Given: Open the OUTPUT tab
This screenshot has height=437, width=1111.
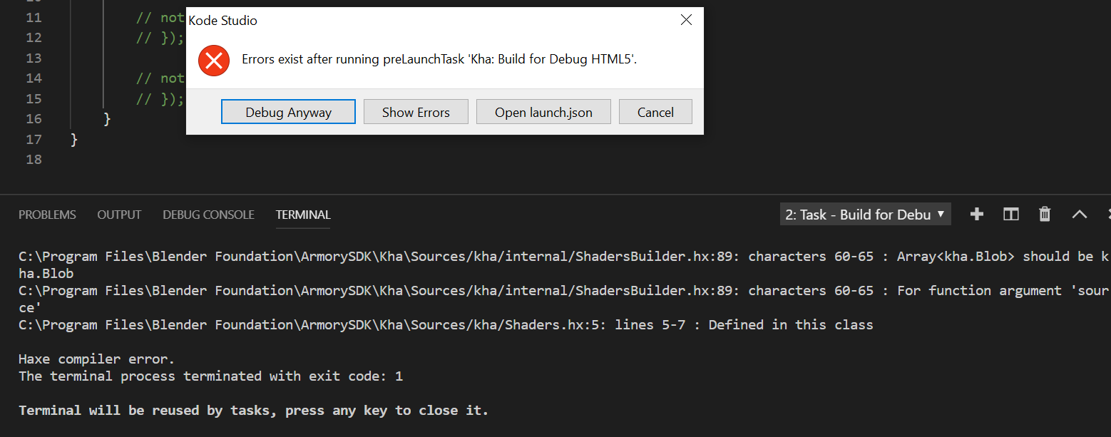Looking at the screenshot, I should 119,215.
